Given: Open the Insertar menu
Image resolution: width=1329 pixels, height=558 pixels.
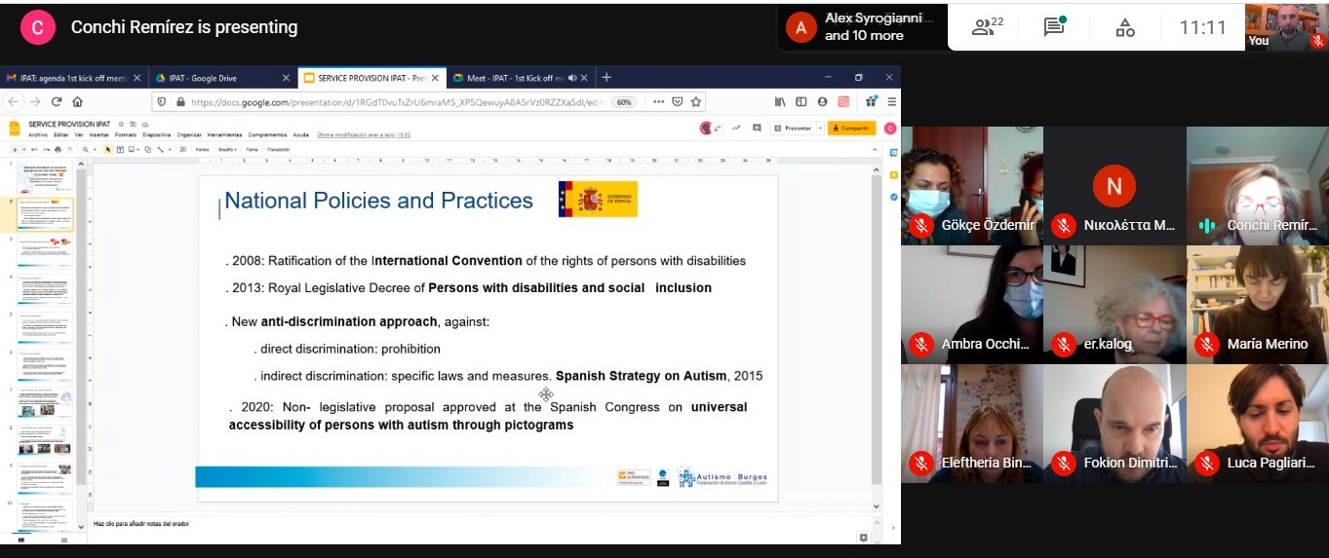Looking at the screenshot, I should point(99,134).
